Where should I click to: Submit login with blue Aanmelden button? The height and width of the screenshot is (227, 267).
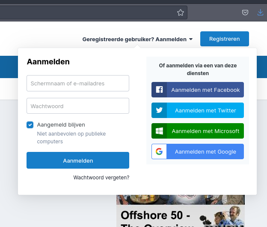point(78,160)
